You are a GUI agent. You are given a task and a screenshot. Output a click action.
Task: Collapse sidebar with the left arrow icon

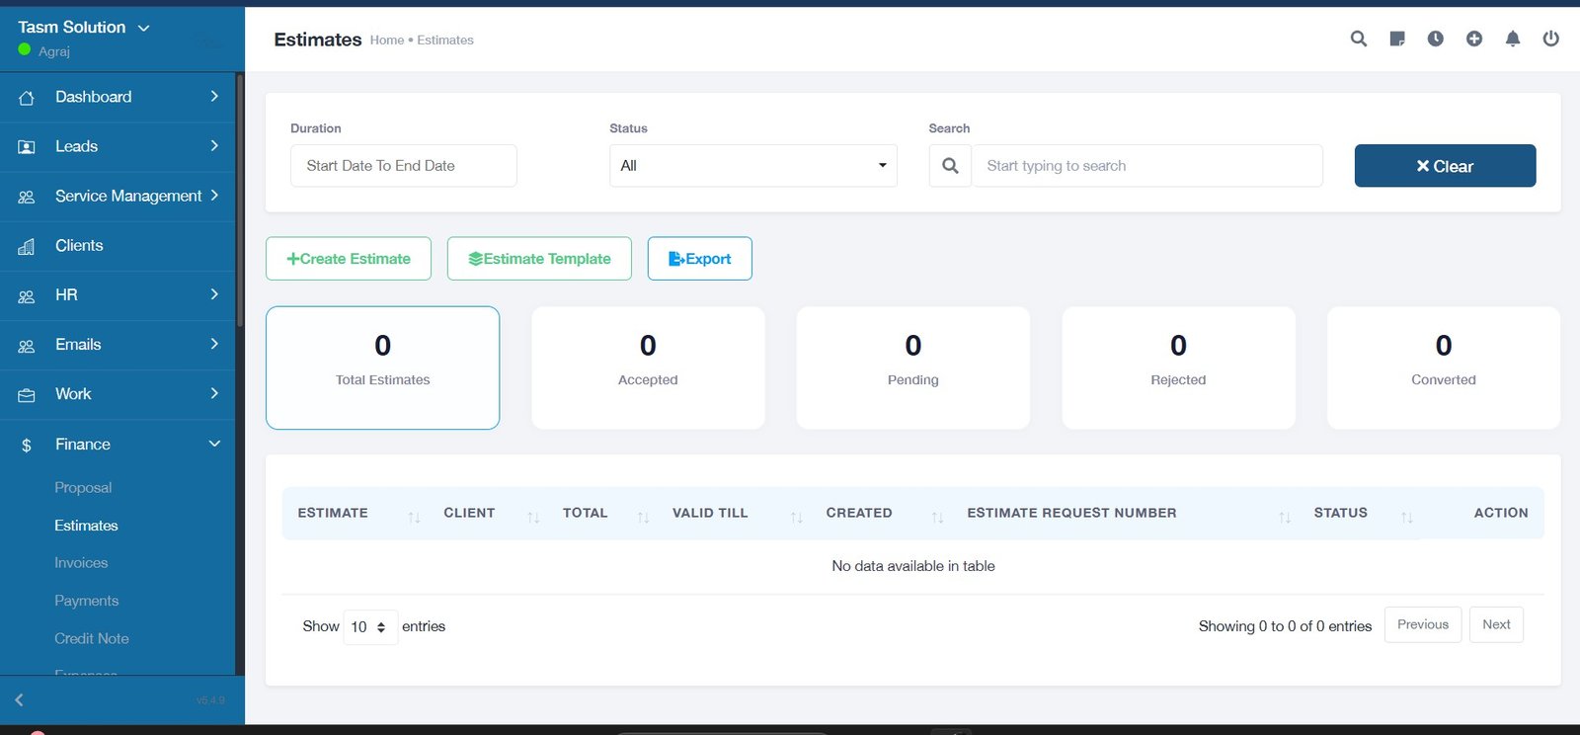(x=19, y=699)
